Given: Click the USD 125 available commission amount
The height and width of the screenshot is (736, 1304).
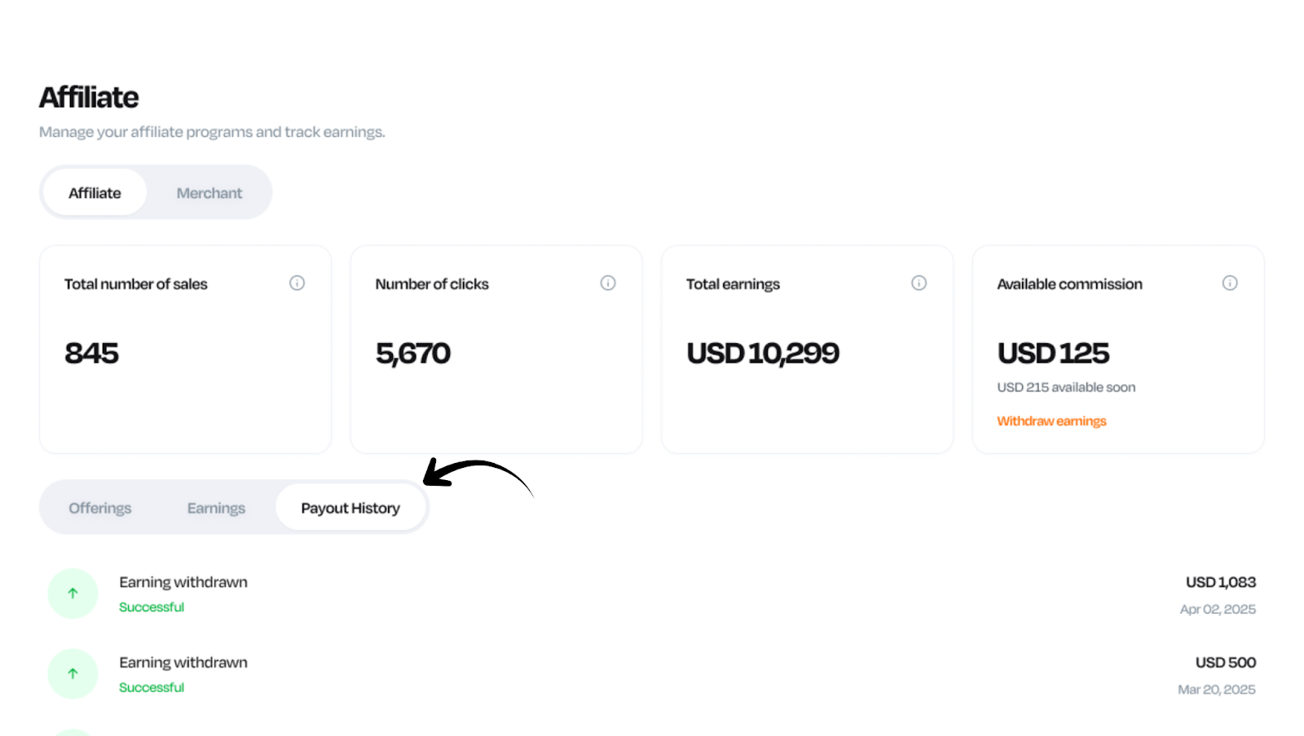Looking at the screenshot, I should 1053,353.
